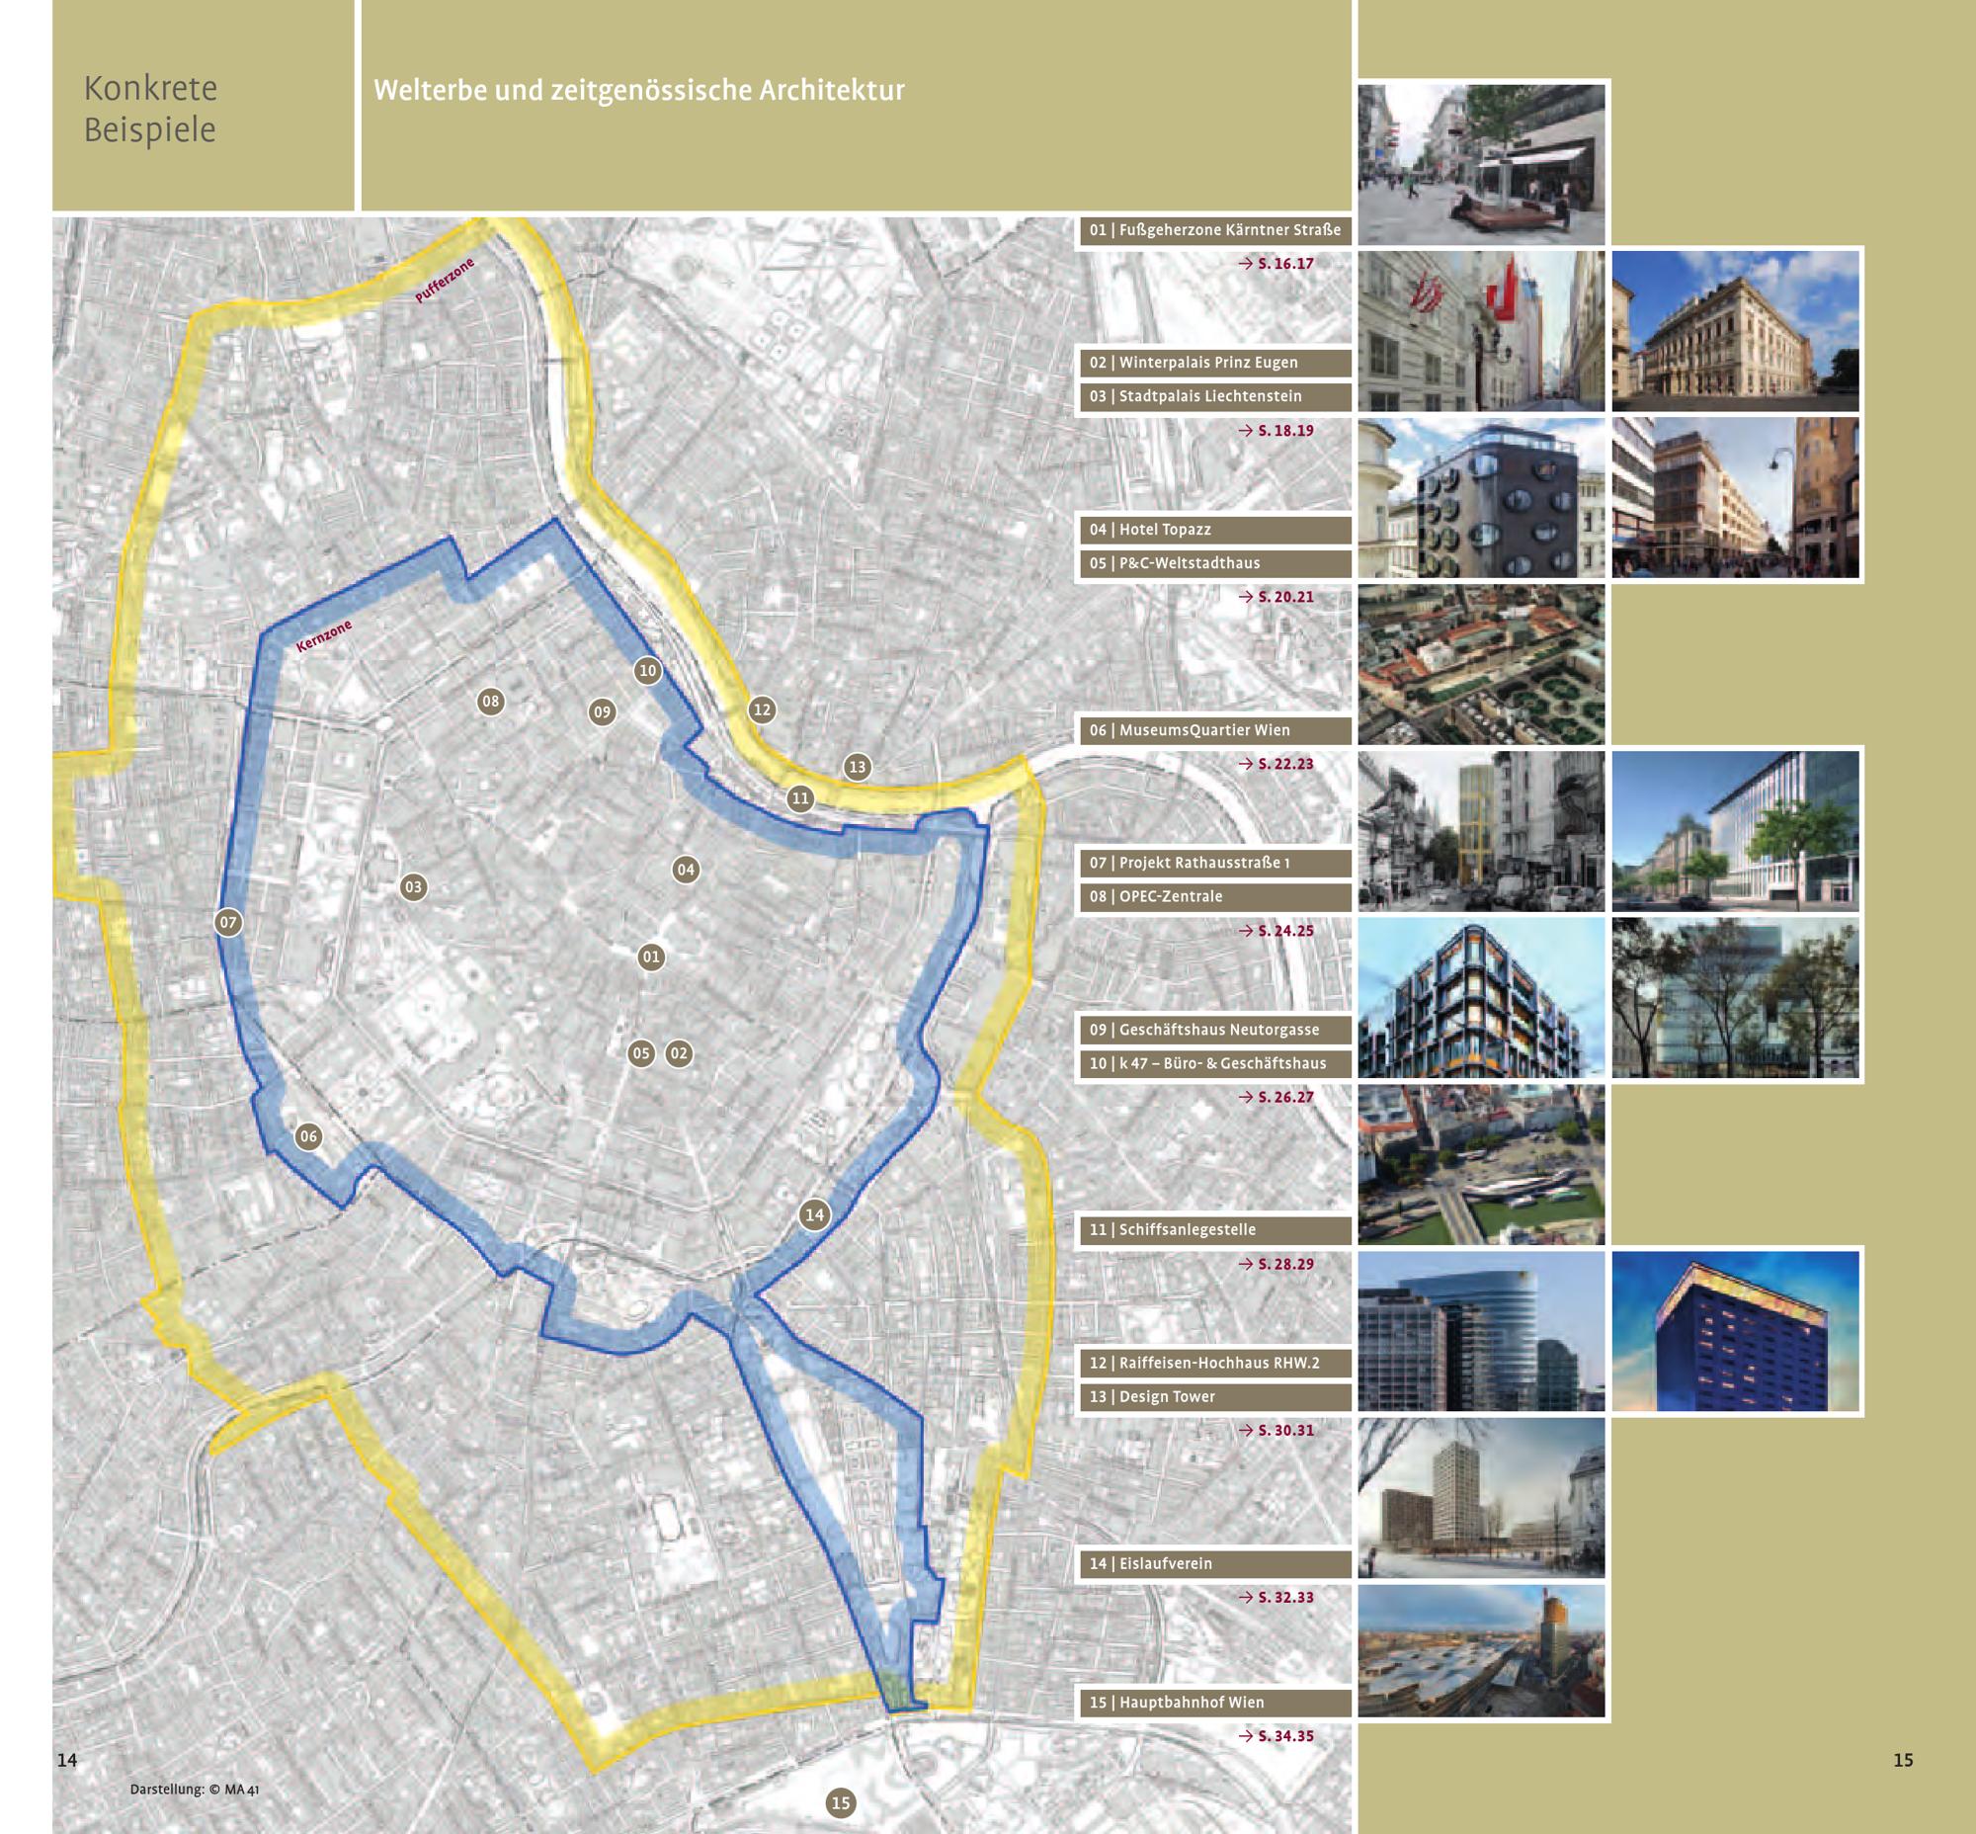Select map marker 06 on the blue border

[308, 1137]
